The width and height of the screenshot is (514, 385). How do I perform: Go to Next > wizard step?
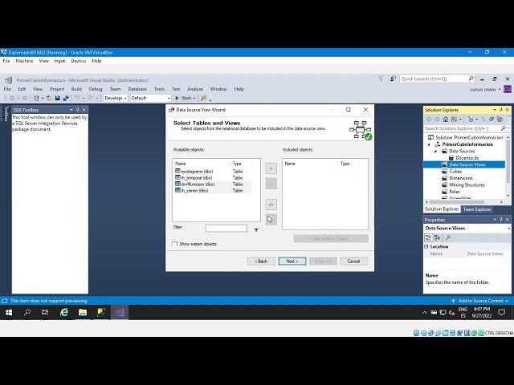292,261
